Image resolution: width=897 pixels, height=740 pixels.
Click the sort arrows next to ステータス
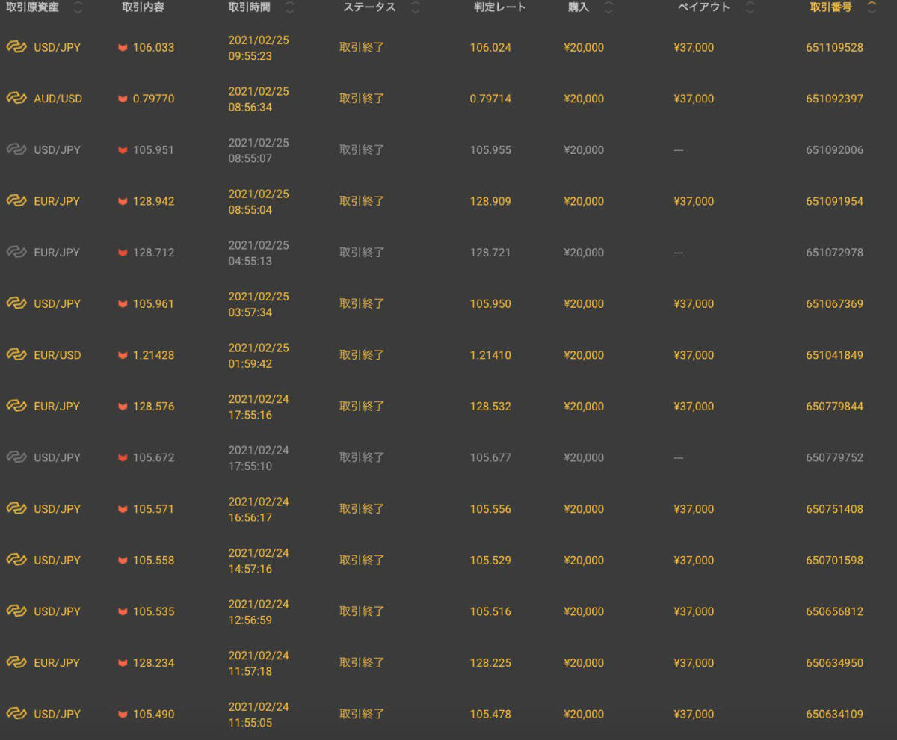[416, 7]
